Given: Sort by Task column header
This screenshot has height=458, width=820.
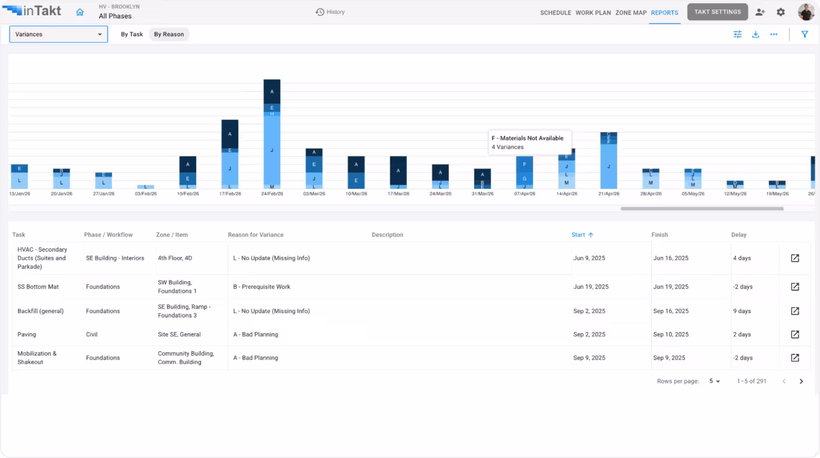Looking at the screenshot, I should (x=18, y=235).
